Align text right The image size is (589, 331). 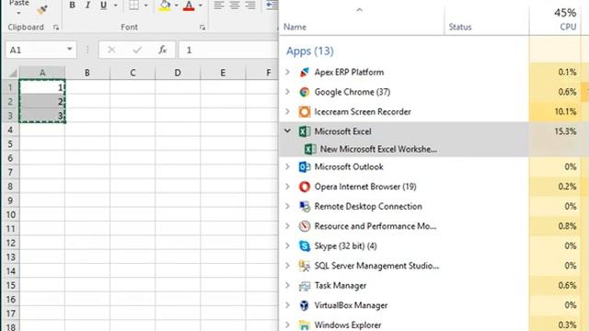coord(250,6)
